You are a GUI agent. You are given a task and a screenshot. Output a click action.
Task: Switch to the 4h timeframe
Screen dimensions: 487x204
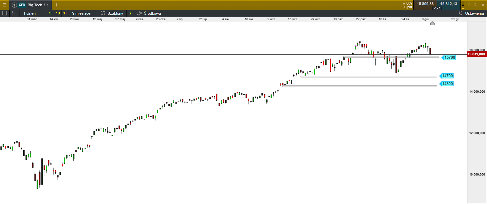coord(51,13)
